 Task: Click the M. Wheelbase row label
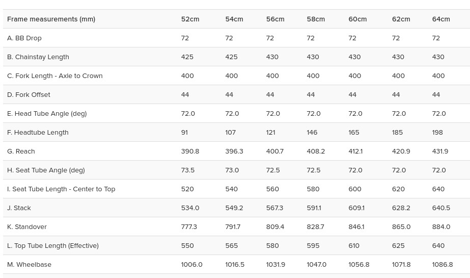pos(29,265)
